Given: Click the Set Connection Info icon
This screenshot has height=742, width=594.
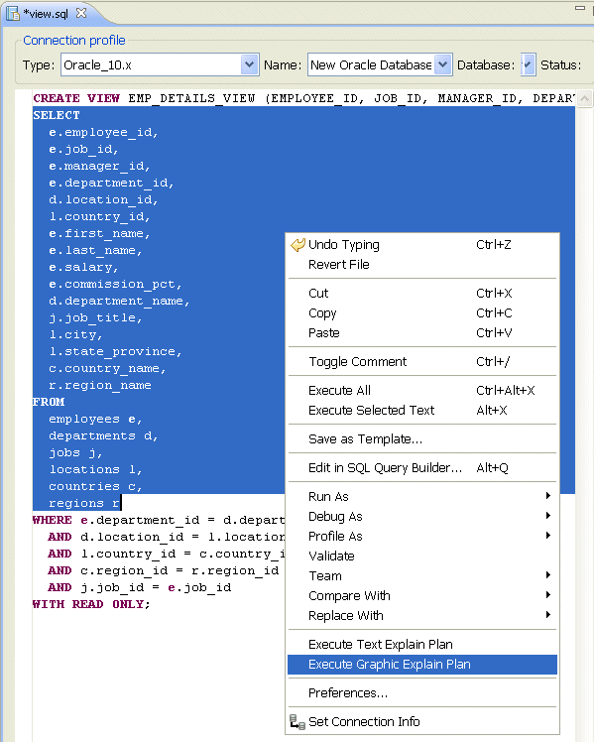Looking at the screenshot, I should (297, 721).
